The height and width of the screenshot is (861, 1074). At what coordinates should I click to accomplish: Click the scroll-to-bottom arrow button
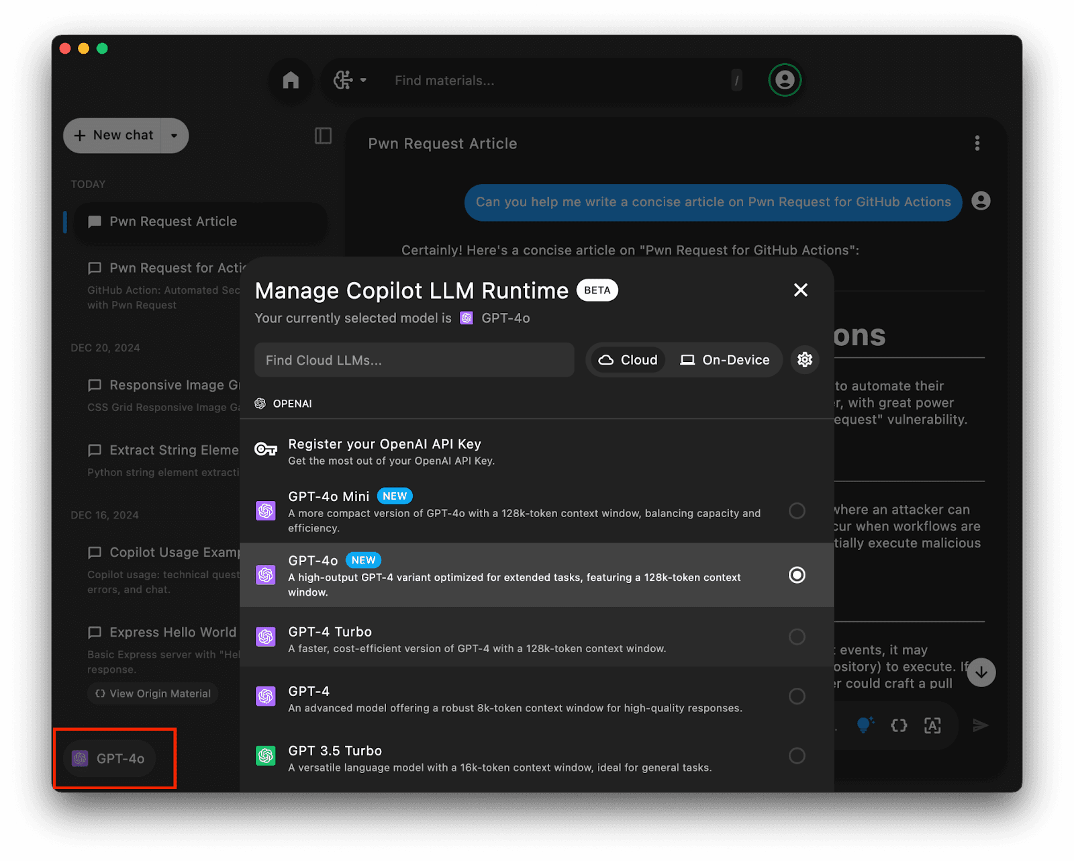point(981,672)
